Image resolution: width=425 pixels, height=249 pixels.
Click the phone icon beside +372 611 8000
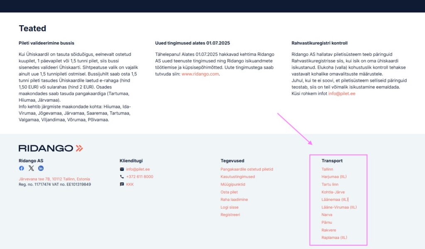pyautogui.click(x=122, y=177)
